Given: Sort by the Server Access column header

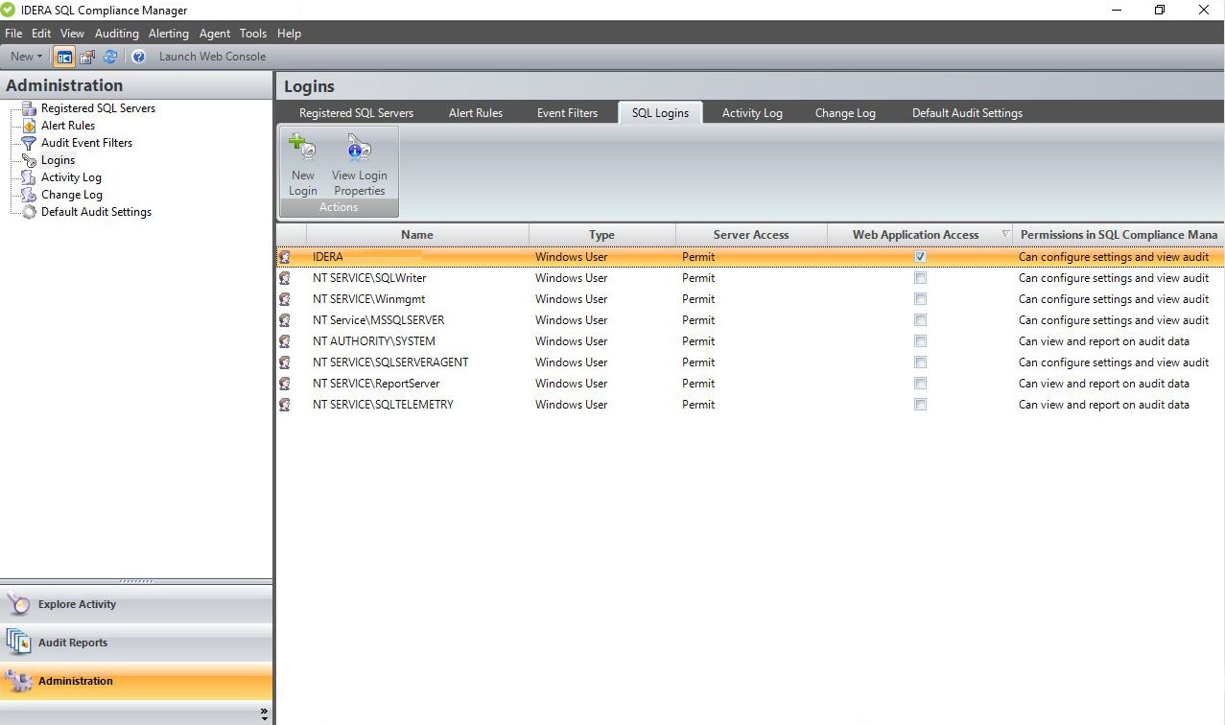Looking at the screenshot, I should pyautogui.click(x=751, y=234).
